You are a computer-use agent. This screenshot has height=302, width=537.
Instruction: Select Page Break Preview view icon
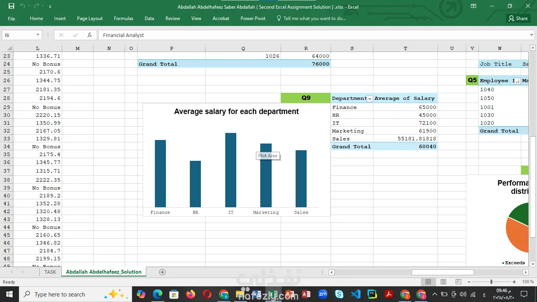[458, 282]
